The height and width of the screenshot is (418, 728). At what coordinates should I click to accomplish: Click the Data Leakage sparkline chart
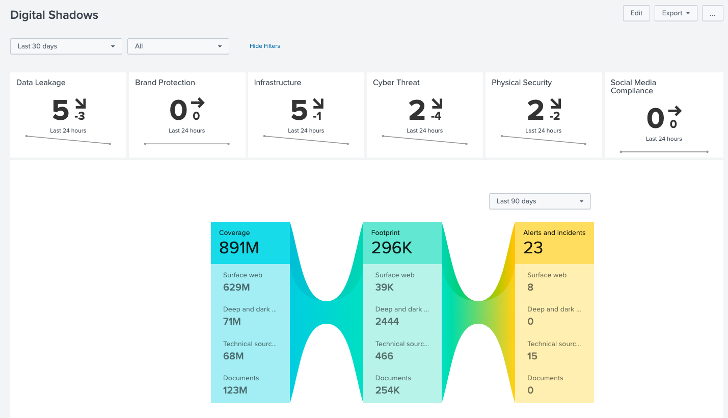68,140
